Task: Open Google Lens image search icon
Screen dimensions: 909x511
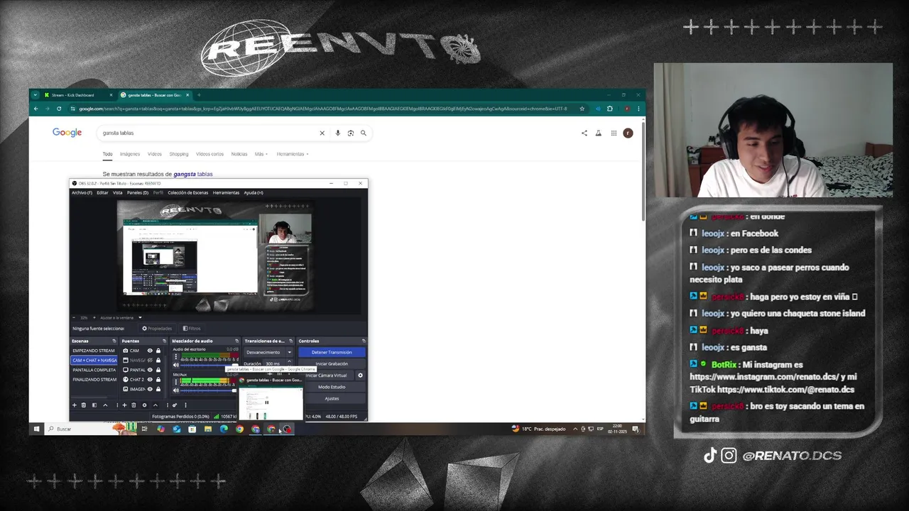Action: (350, 133)
